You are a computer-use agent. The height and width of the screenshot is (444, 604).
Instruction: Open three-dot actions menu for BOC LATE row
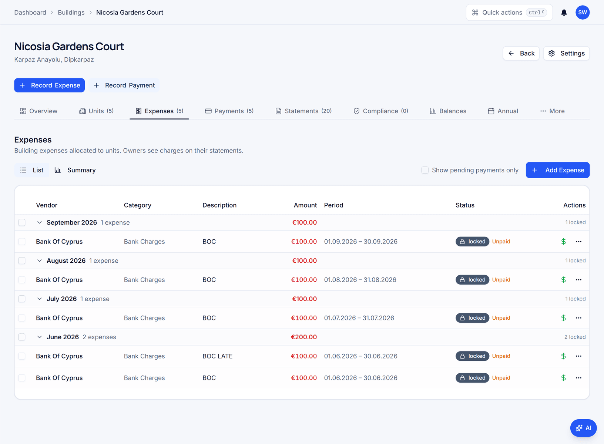578,356
